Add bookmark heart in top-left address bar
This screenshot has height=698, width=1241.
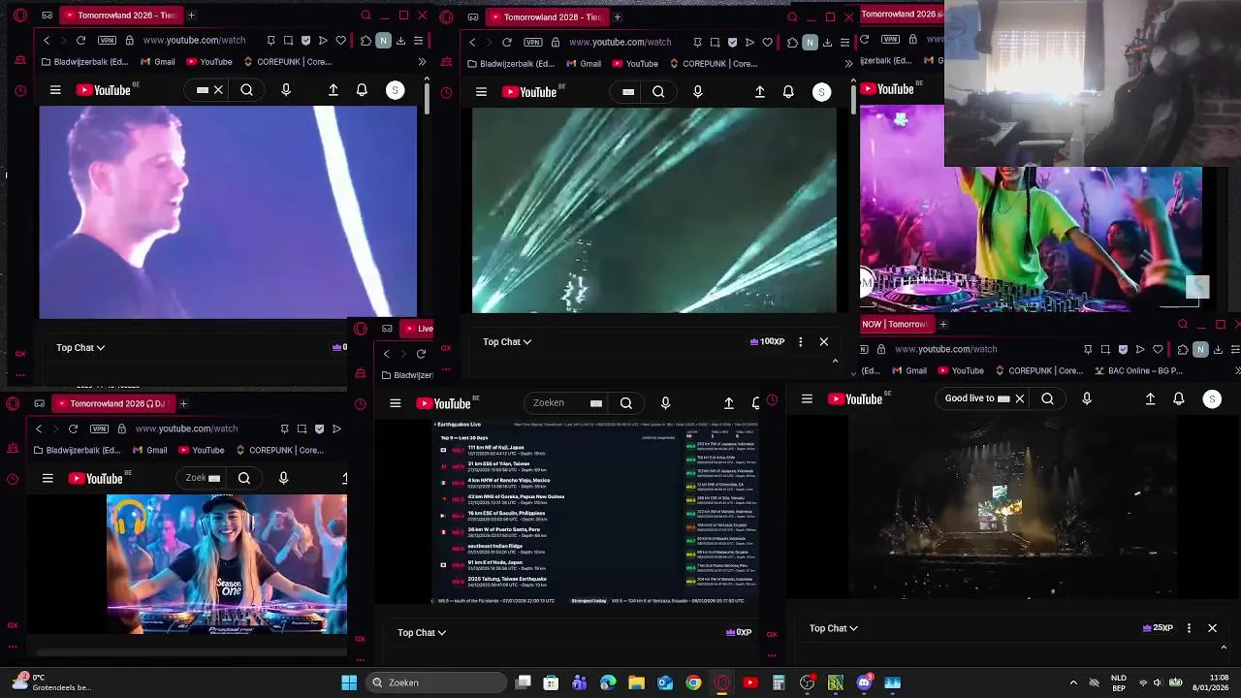340,41
